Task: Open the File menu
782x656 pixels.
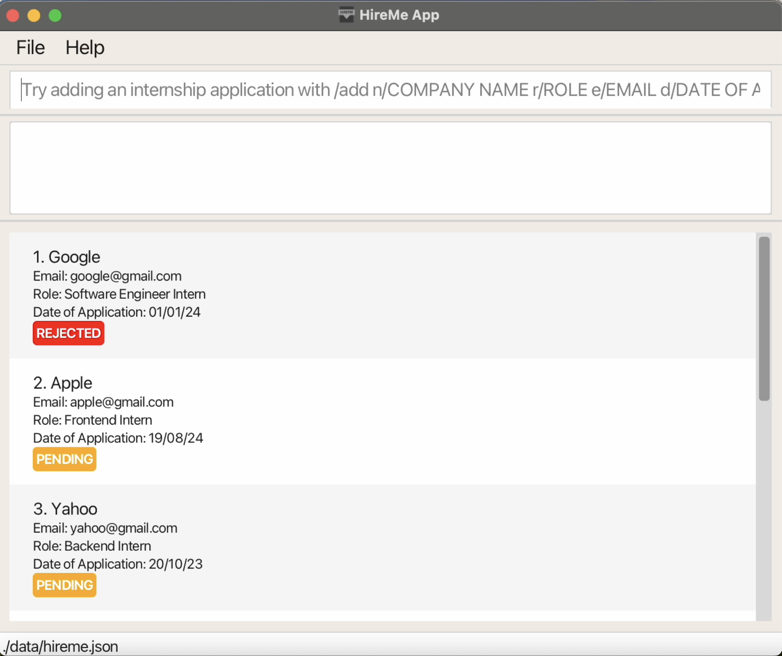Action: [x=31, y=48]
